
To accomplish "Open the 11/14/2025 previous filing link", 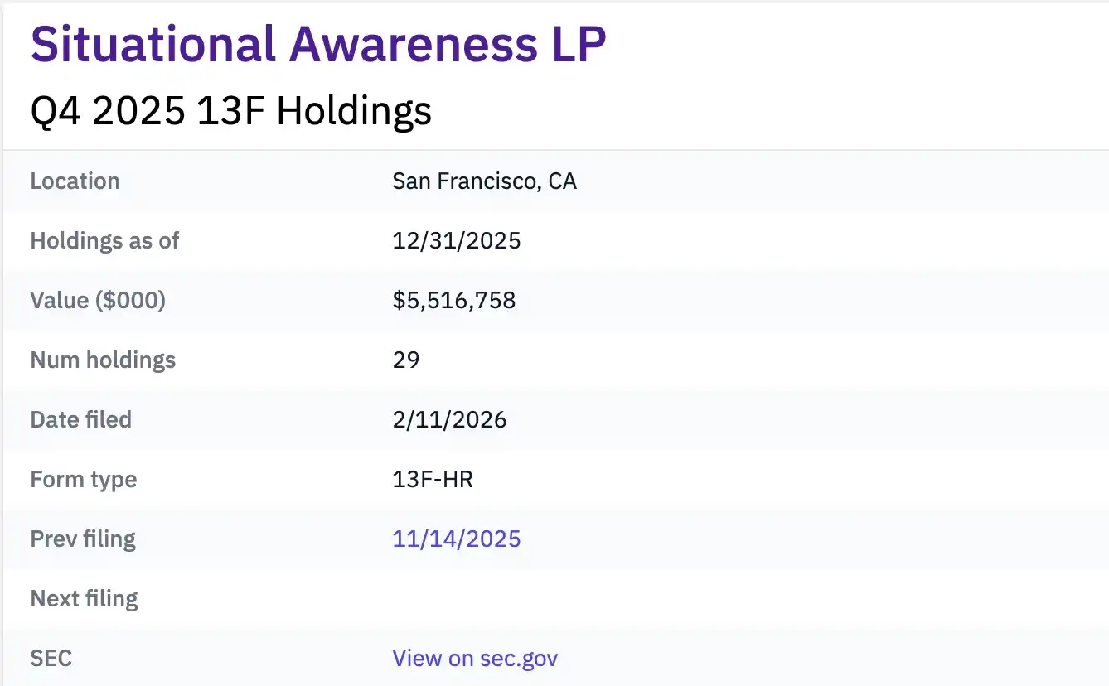I will pos(456,539).
